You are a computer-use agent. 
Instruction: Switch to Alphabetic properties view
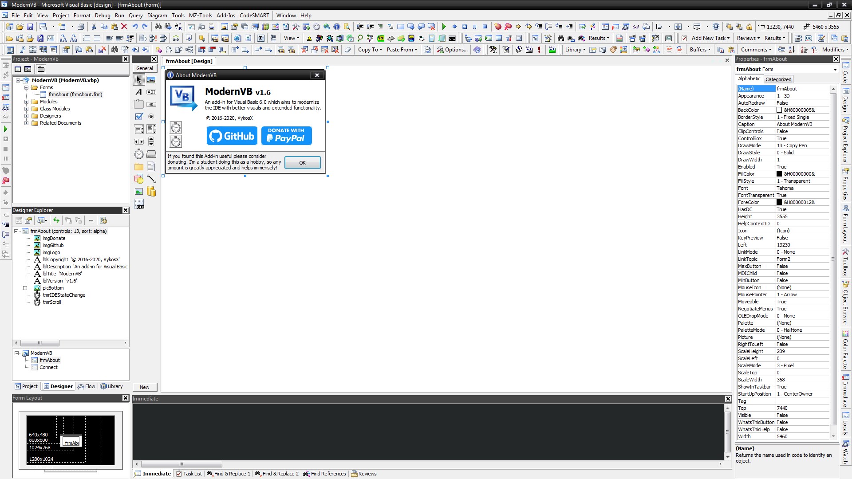coord(749,79)
